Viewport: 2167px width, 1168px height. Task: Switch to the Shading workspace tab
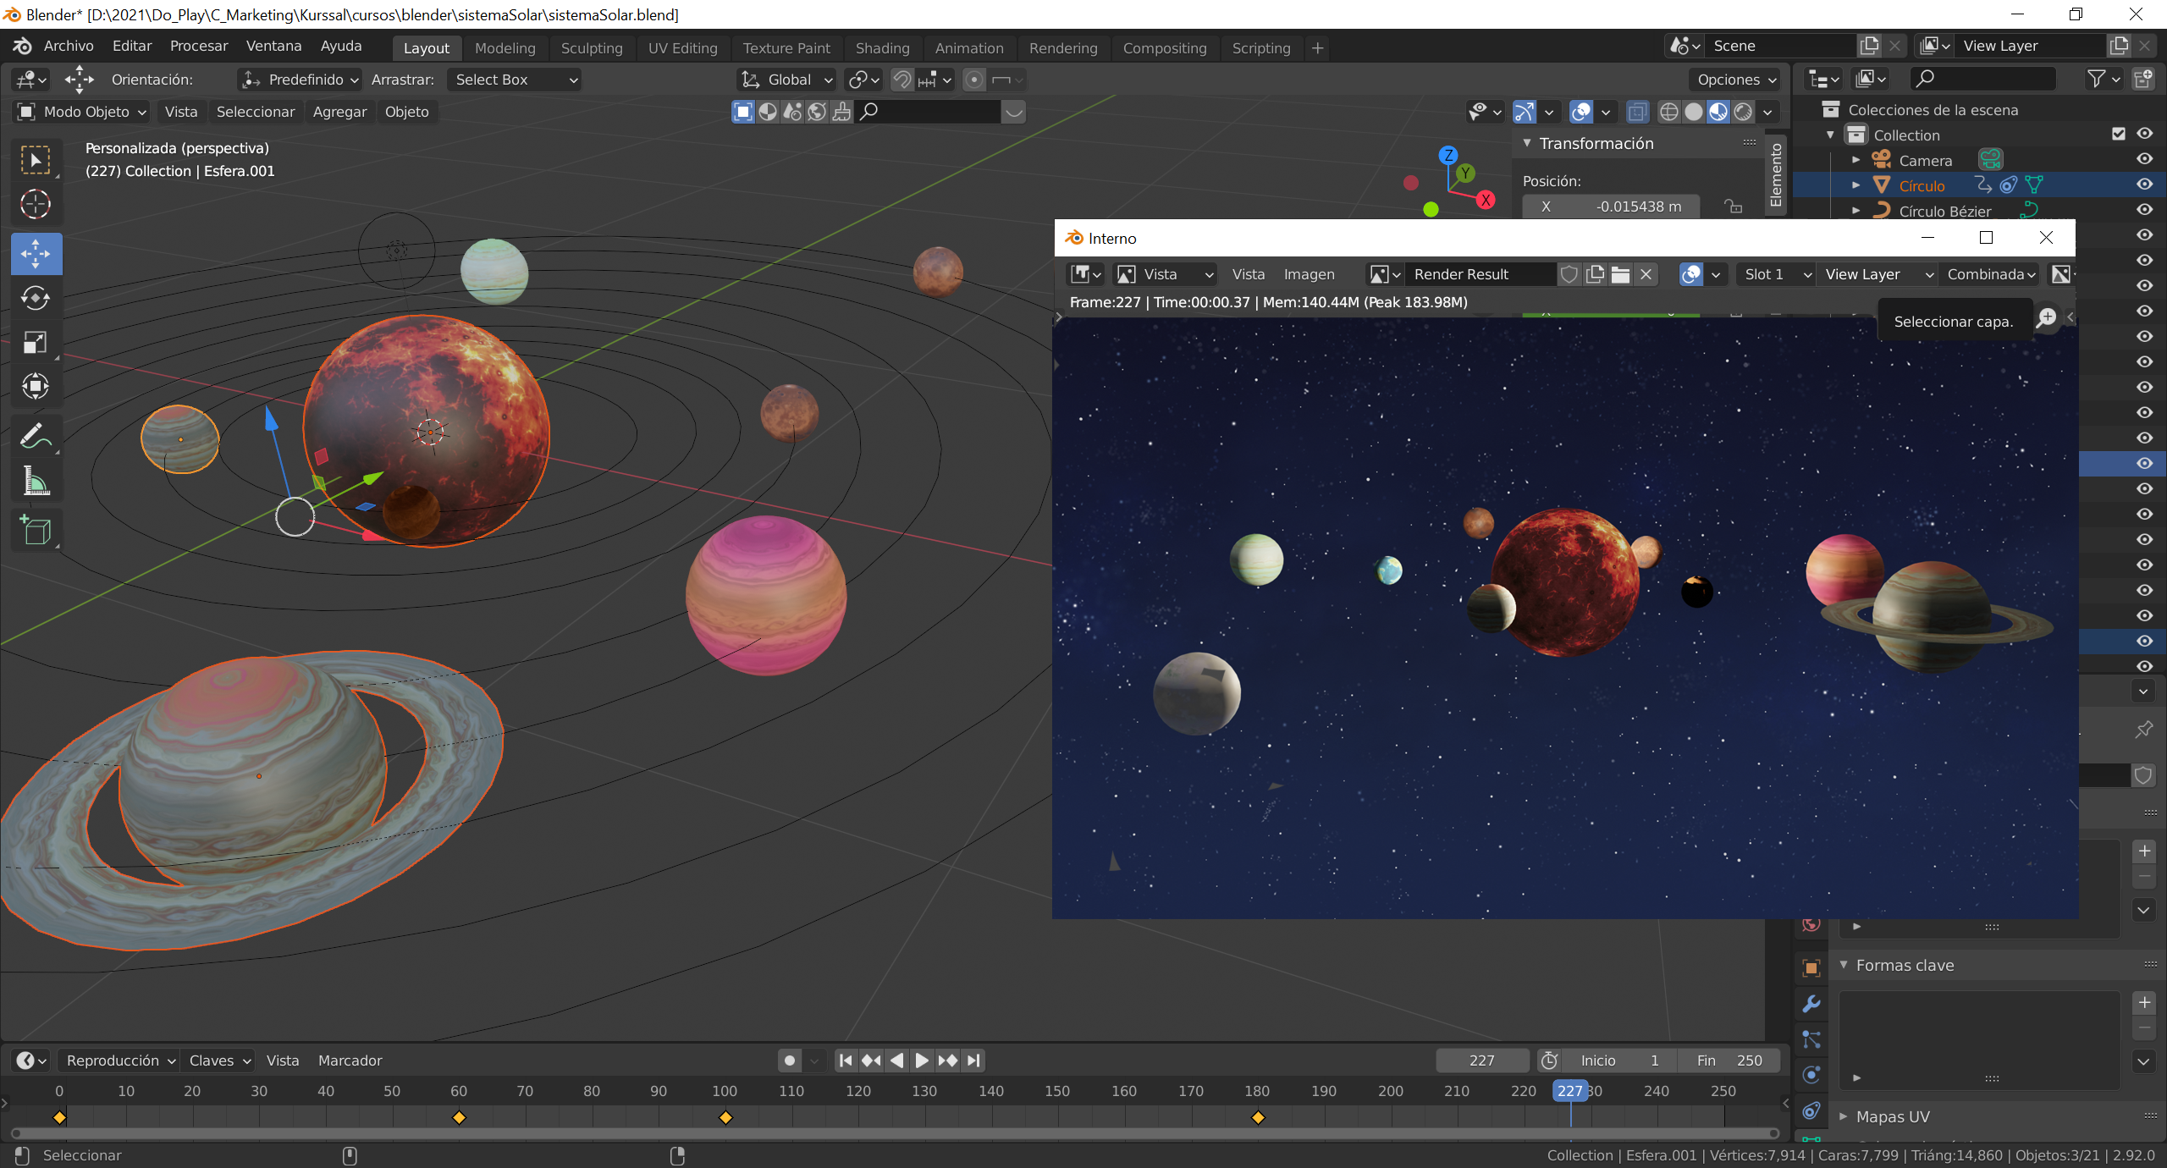[882, 48]
